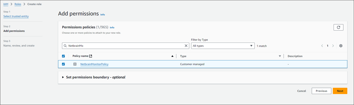Open table preferences gear icon
The image size is (354, 105).
tap(341, 46)
